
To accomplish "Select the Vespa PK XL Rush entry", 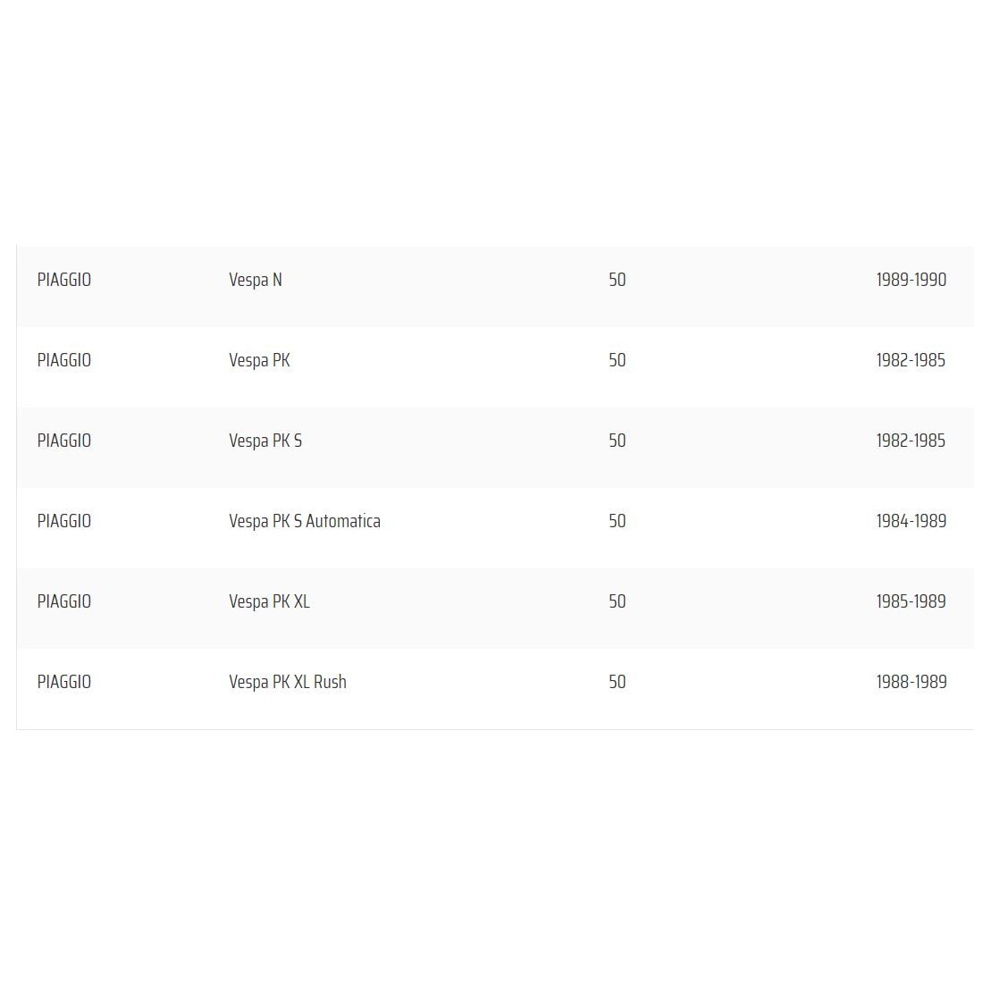I will (x=288, y=682).
